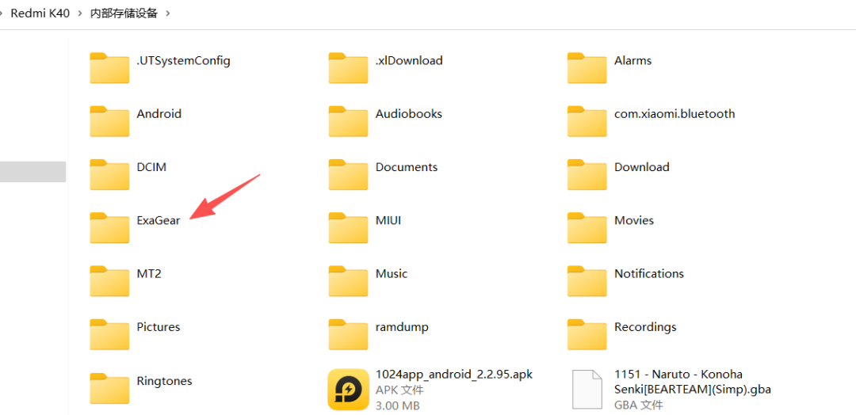Open the DCIM folder icon
Image resolution: width=856 pixels, height=415 pixels.
[109, 174]
